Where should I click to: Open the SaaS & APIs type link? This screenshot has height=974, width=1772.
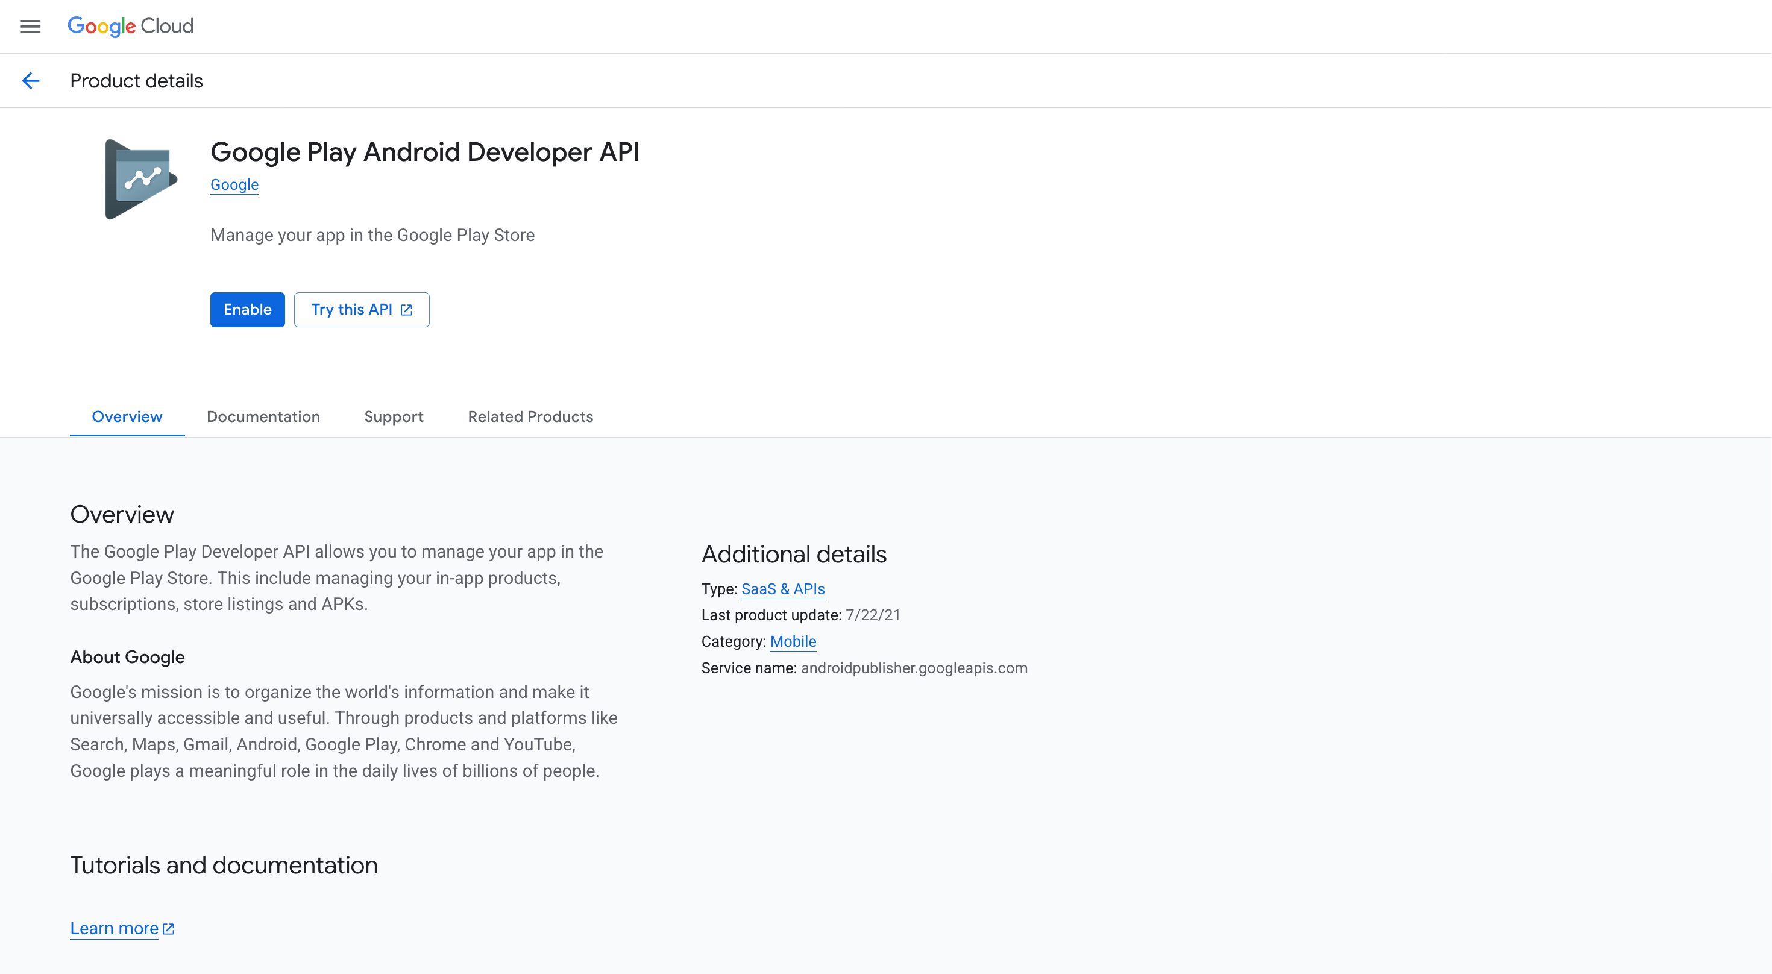pyautogui.click(x=782, y=589)
